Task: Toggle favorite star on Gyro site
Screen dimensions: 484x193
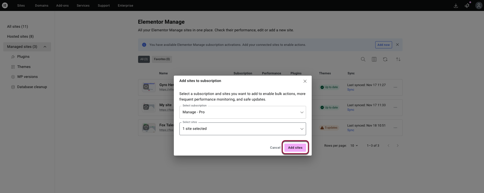Action: pos(146,87)
